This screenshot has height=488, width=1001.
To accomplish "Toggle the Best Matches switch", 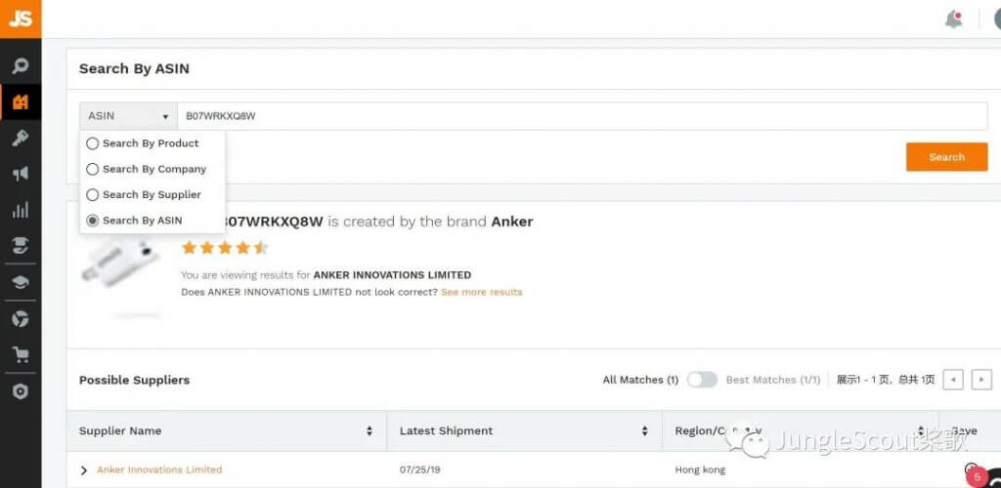I will coord(702,380).
